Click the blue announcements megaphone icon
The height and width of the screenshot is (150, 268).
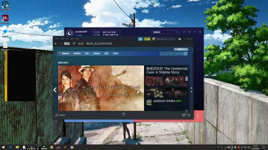[140, 39]
